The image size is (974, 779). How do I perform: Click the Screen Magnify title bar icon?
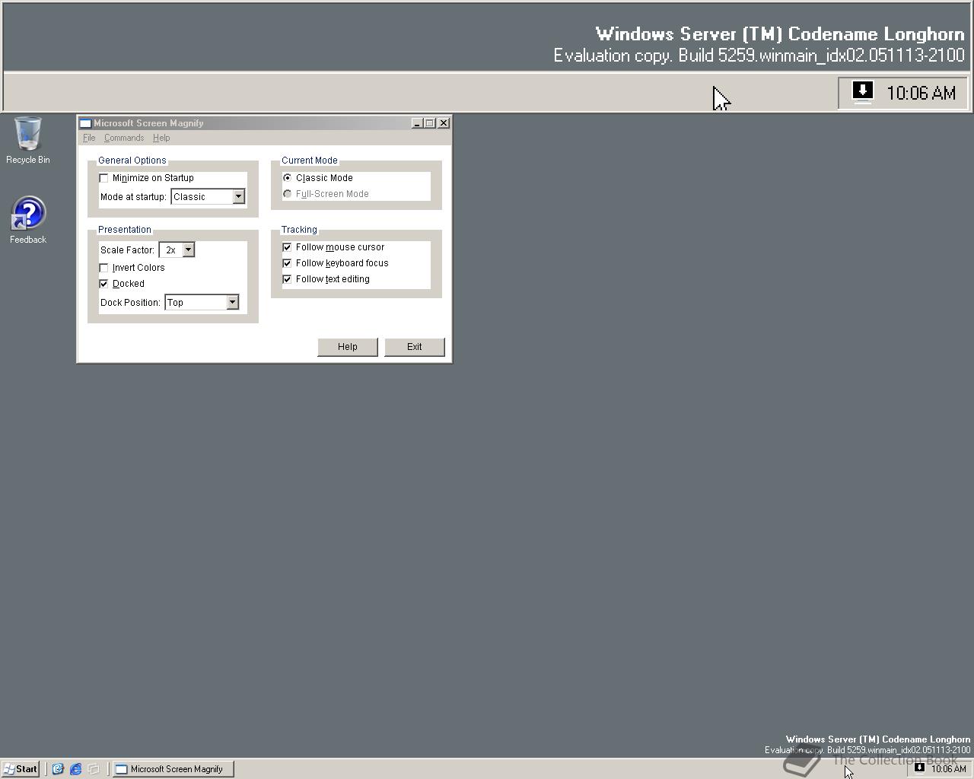86,123
